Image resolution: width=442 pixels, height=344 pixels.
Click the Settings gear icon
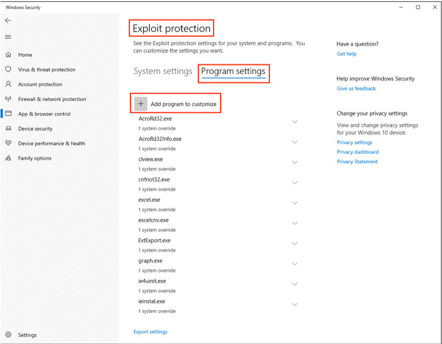pyautogui.click(x=9, y=334)
